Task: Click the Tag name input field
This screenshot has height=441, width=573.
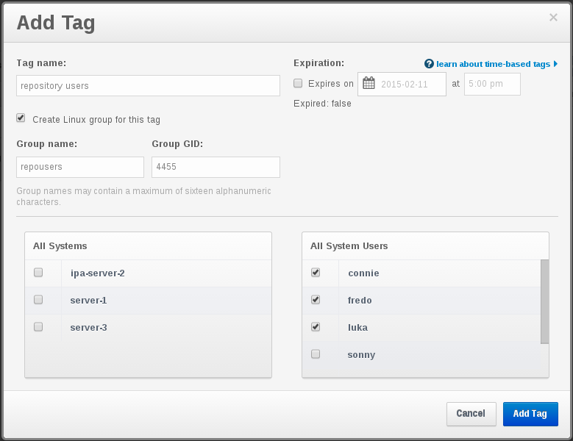Action: tap(148, 86)
